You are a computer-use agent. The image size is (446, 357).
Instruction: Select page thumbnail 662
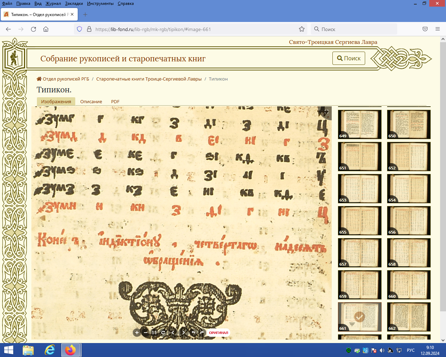coord(409,317)
